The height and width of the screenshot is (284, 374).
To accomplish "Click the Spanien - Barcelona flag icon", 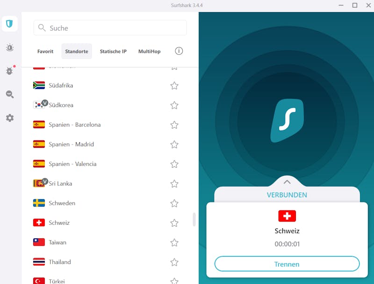I will tap(39, 125).
